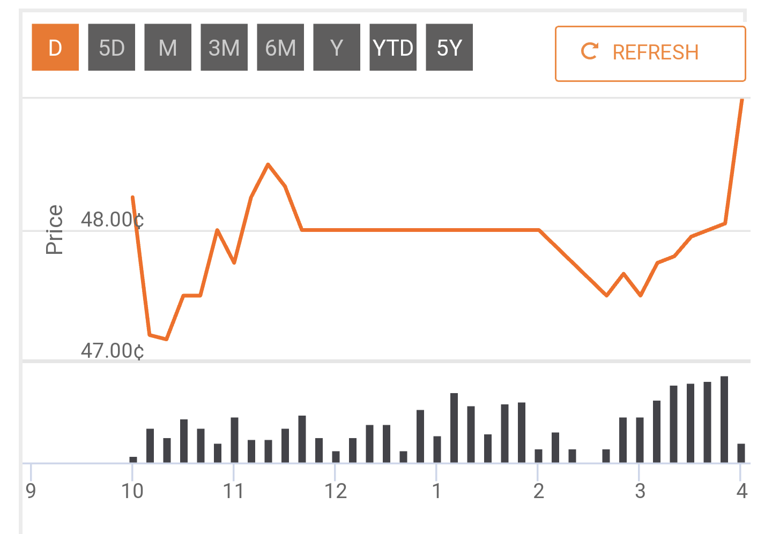The height and width of the screenshot is (534, 772).
Task: Choose the M monthly range
Action: pos(168,47)
